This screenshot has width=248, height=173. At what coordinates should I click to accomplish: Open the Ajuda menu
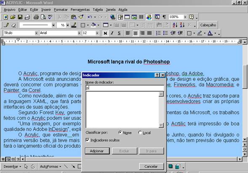coord(123,10)
